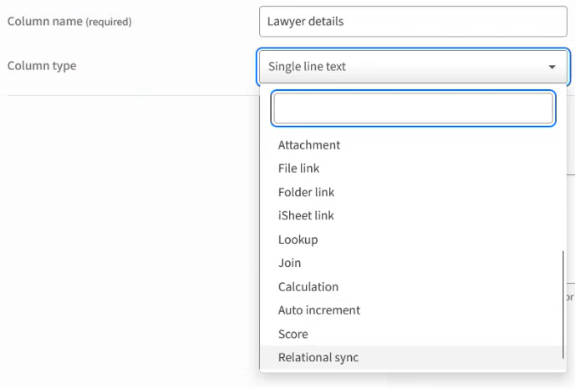Select iSheet link as column type
575x388 pixels.
click(x=306, y=215)
